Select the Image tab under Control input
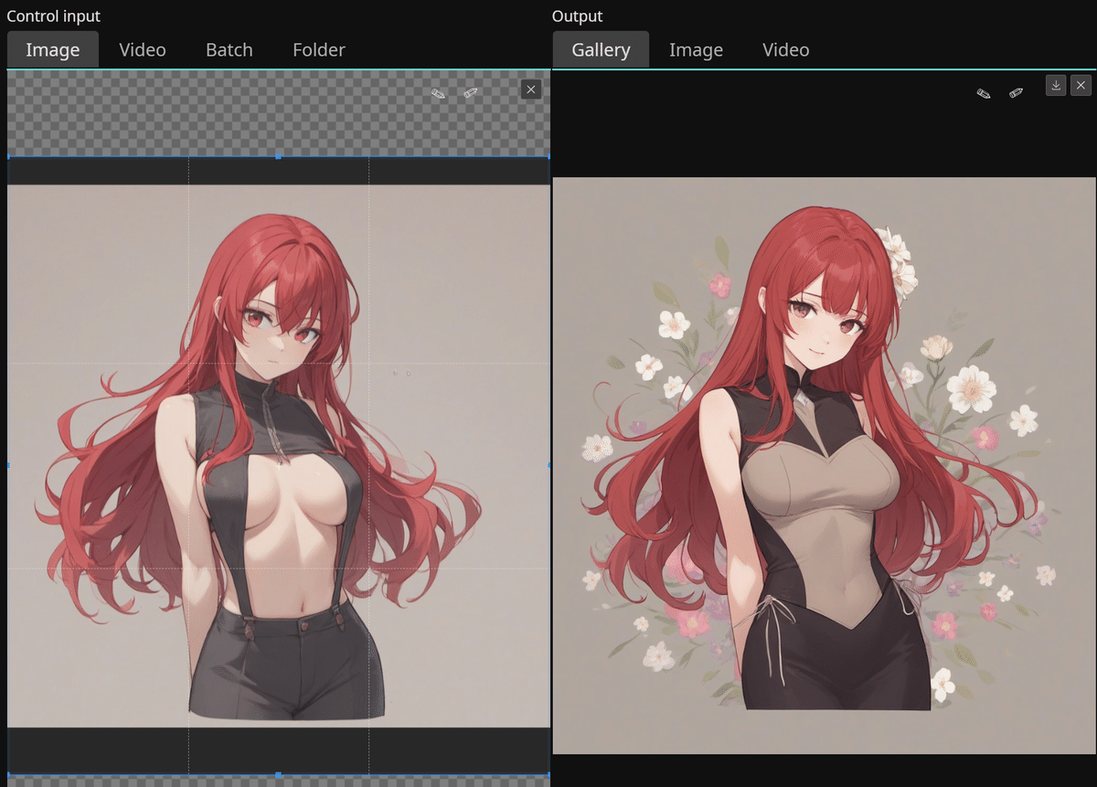Screen dimensions: 1097x787 click(52, 49)
